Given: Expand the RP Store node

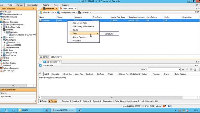Looking at the screenshot, I should point(1,50).
